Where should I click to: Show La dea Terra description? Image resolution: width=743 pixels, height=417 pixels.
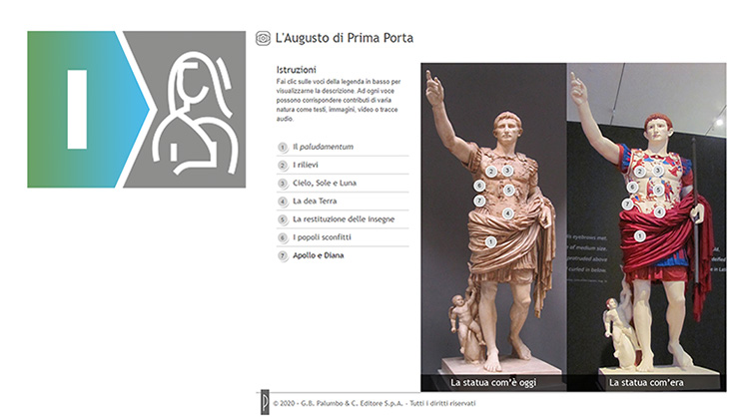(x=343, y=202)
